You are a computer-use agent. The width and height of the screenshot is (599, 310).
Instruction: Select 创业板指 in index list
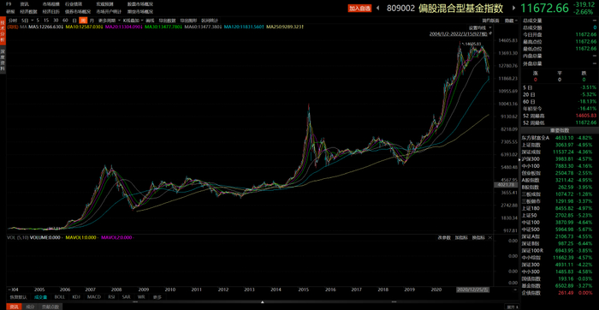(559, 173)
